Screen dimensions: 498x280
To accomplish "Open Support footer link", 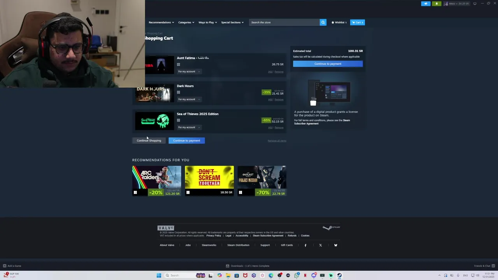I will (x=265, y=245).
